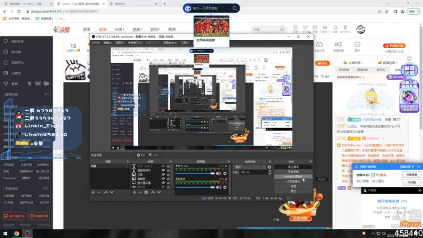423x238 pixels.
Task: Remove selected scene with minus icon
Action: 99,192
